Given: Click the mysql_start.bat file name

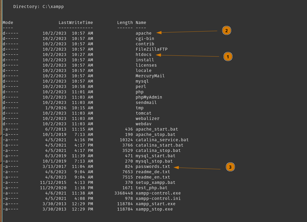Looking at the screenshot, I should point(155,156).
